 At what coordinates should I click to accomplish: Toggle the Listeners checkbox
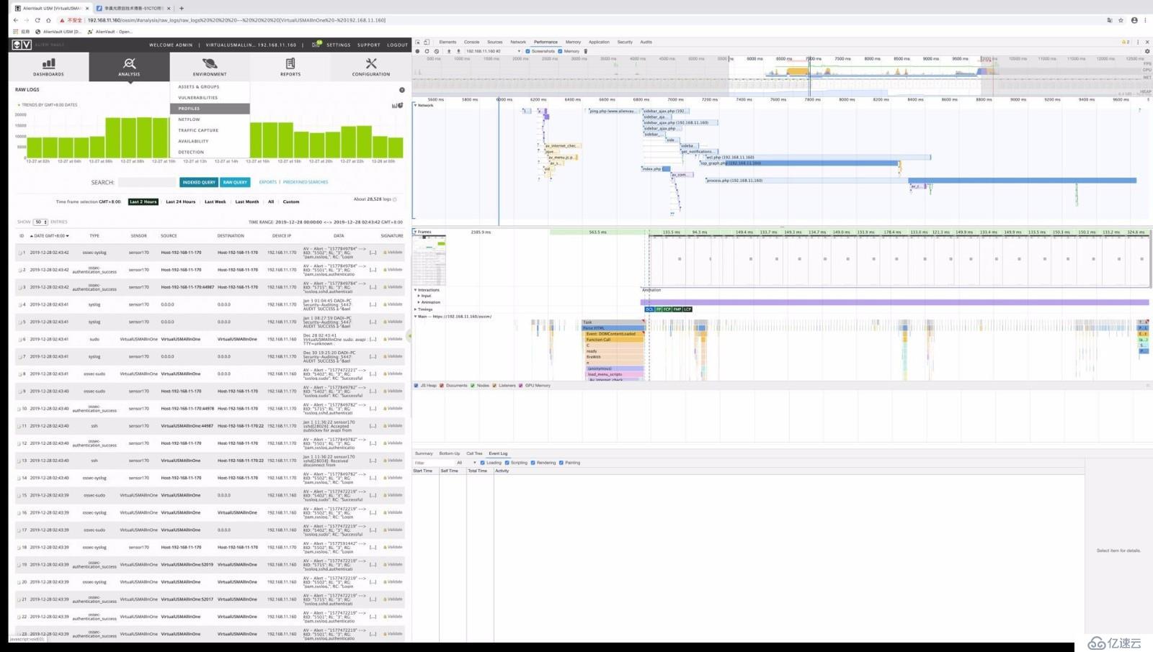(x=494, y=385)
